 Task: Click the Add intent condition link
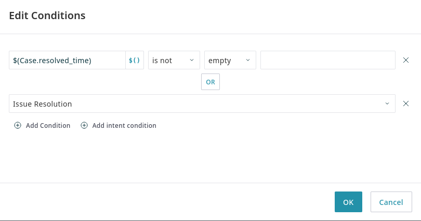(124, 125)
